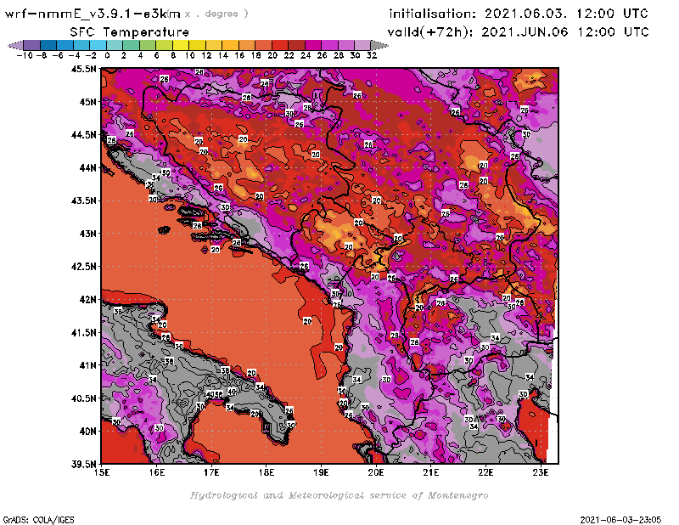Click the '43.5N' latitude axis label
The width and height of the screenshot is (679, 525).
83,200
